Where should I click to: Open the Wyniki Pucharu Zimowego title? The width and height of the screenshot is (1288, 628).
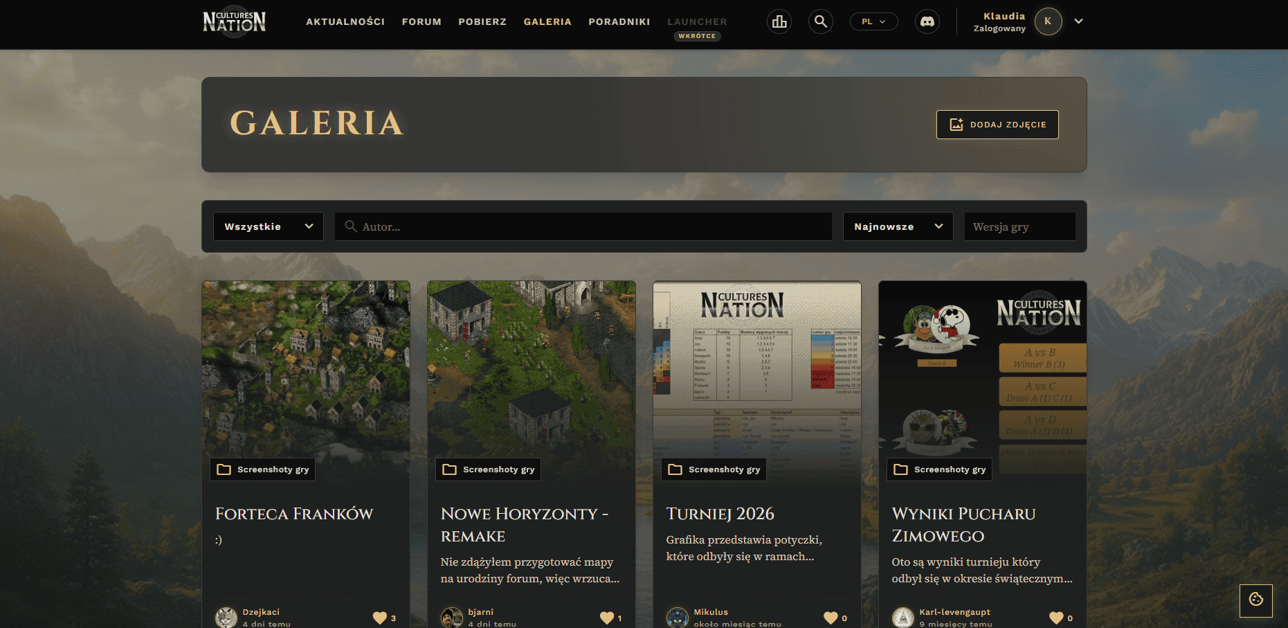963,525
